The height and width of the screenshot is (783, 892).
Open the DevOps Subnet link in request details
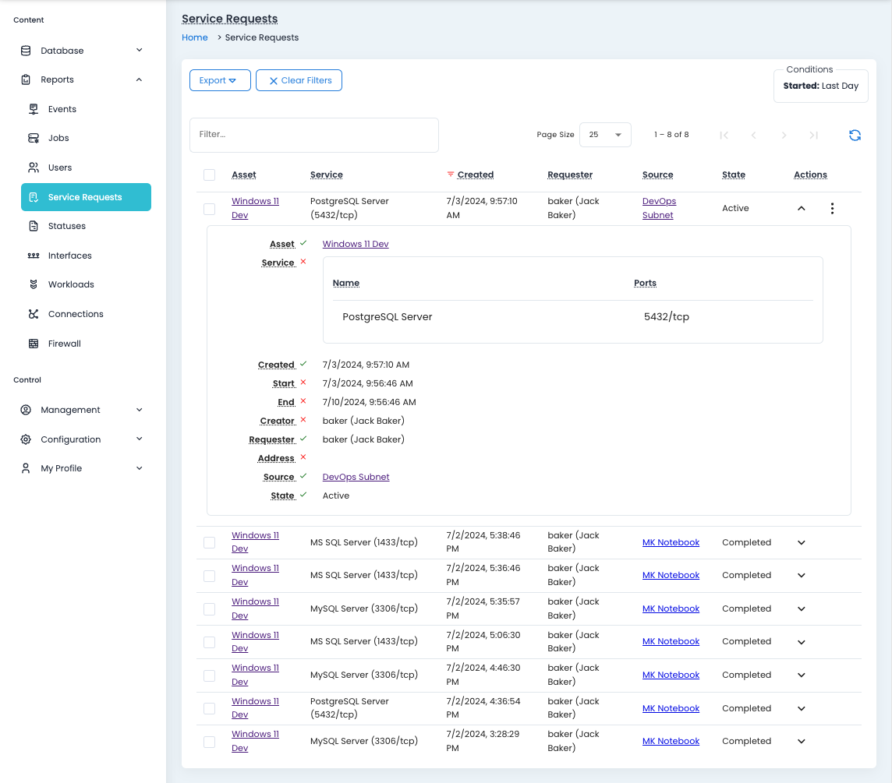pyautogui.click(x=356, y=477)
